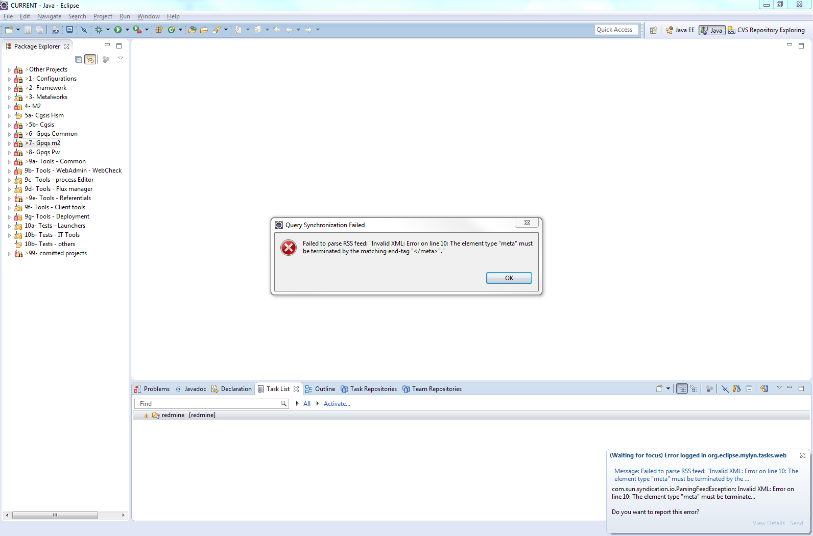Open New Task dropdown arrow in Task List
Screen dimensions: 813x536
pos(668,388)
